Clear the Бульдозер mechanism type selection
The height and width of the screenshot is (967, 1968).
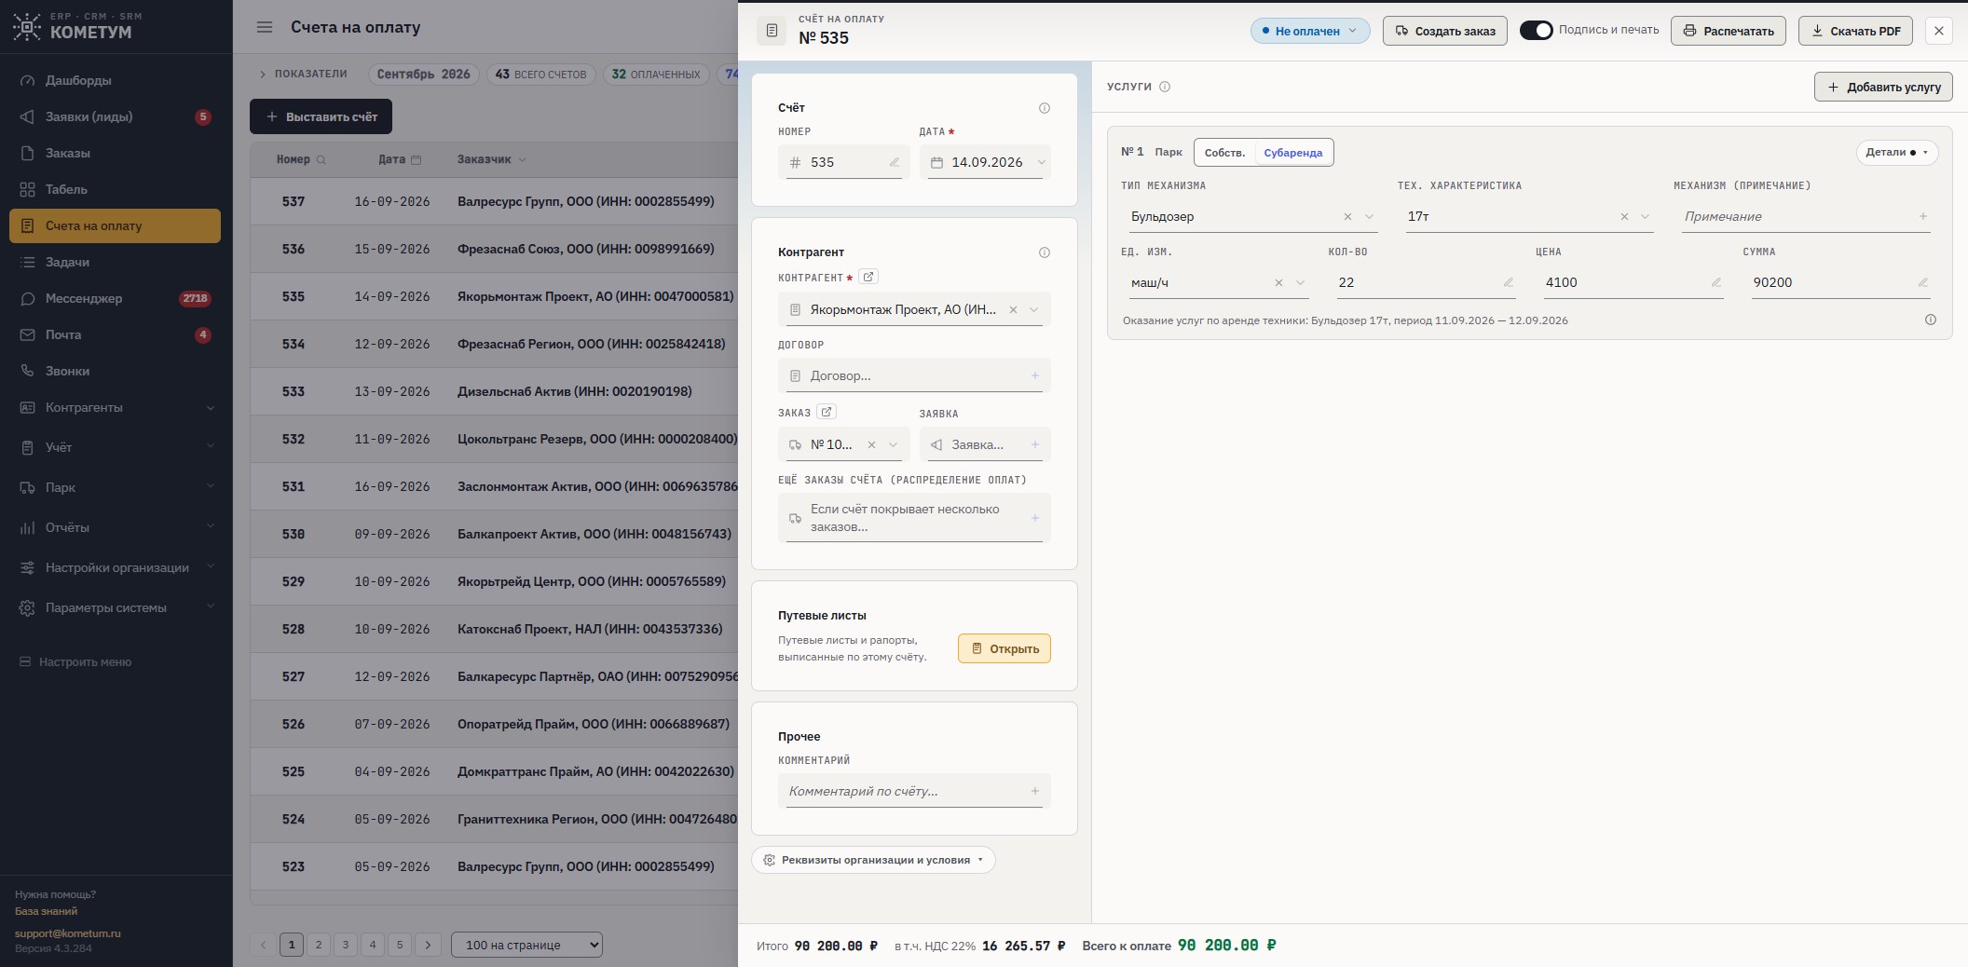click(x=1347, y=216)
